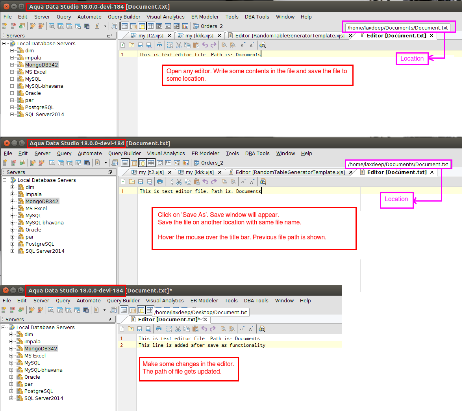Click the lowercase 'a' icon in the middle window's editor toolbar
Screen dimensions: 463x411
tap(243, 181)
